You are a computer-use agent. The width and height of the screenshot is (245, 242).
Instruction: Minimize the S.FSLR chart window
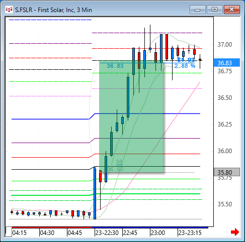198,10
